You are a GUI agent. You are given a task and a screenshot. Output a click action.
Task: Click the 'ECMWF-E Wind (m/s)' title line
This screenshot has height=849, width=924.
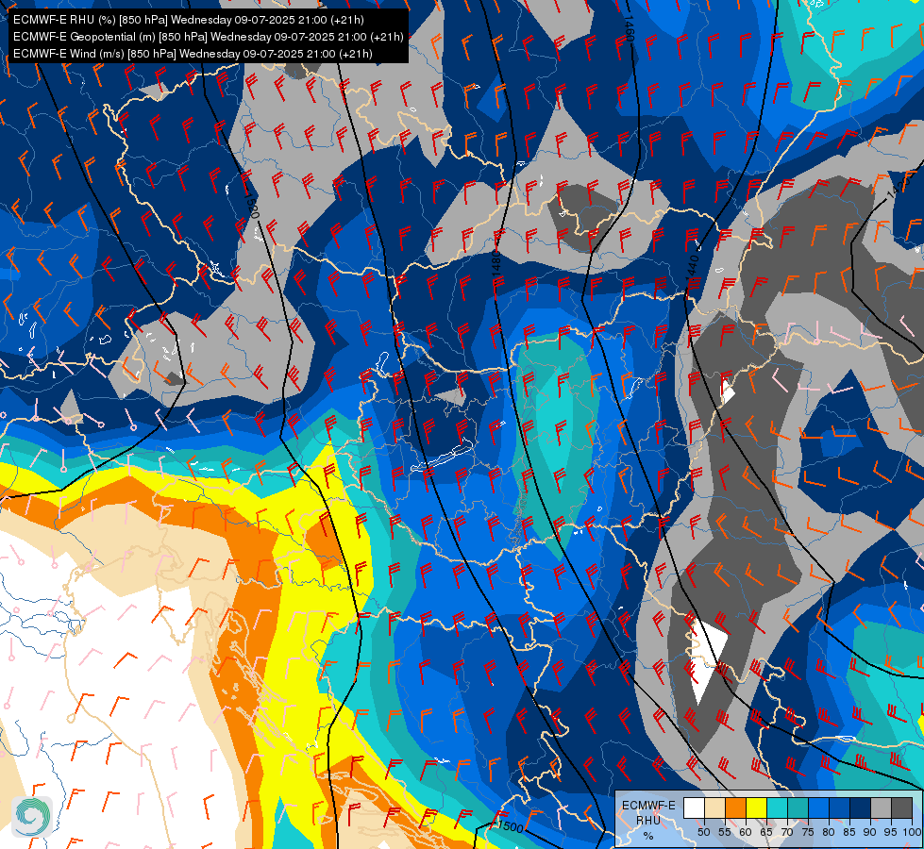pos(193,54)
